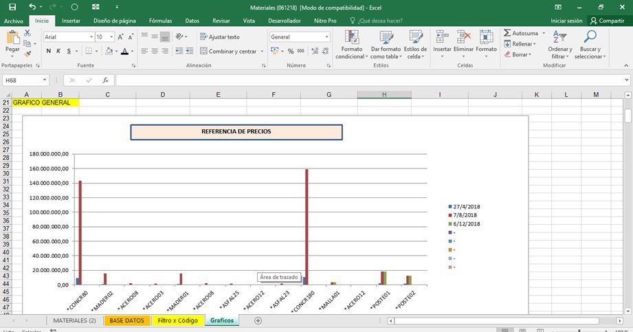
Task: Open Dar formato como tabla
Action: tap(386, 45)
